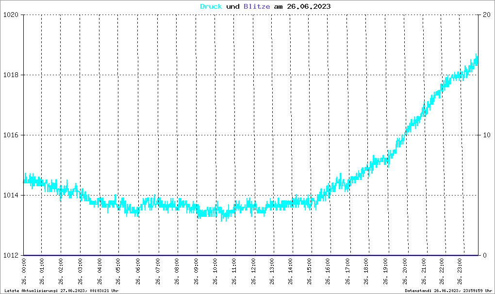This screenshot has height=294, width=495.
Task: Click the purple 'Blitze' word in the title
Action: [x=255, y=6]
